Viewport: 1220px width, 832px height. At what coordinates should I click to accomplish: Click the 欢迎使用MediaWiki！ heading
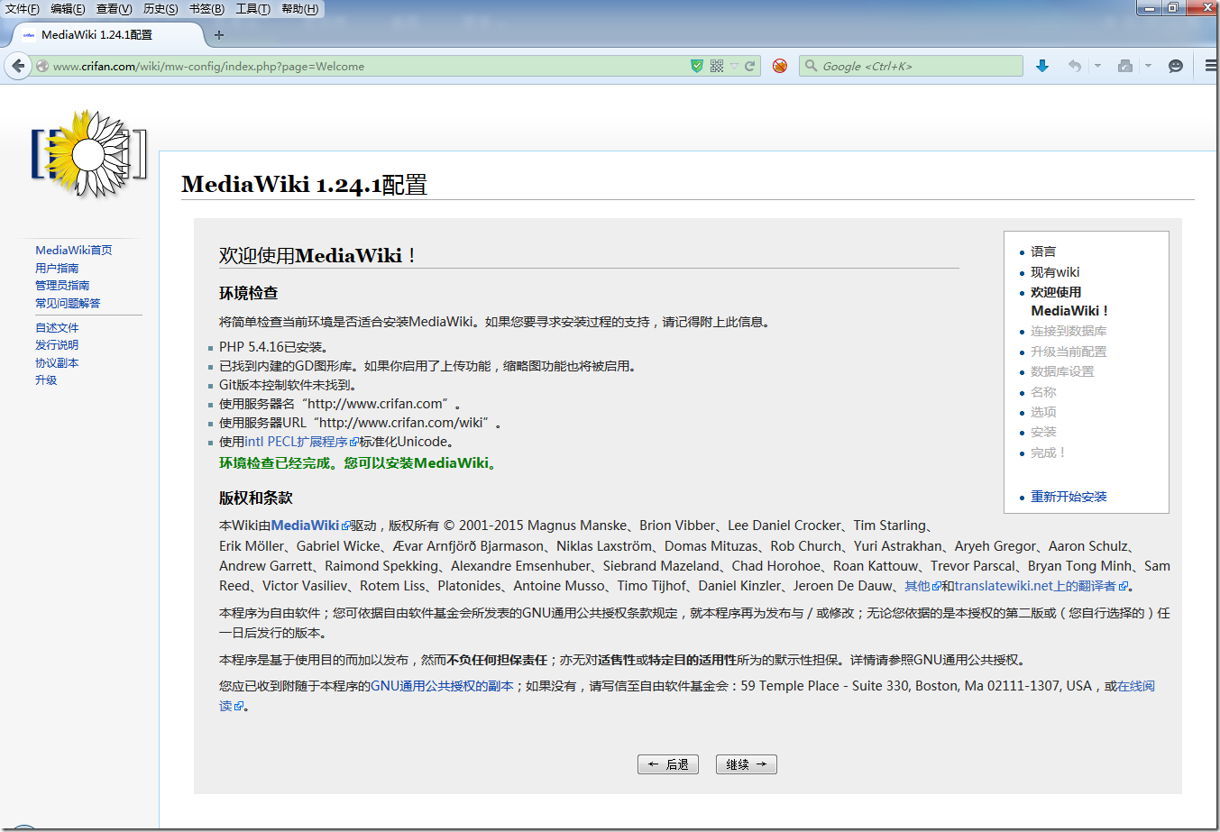[317, 256]
